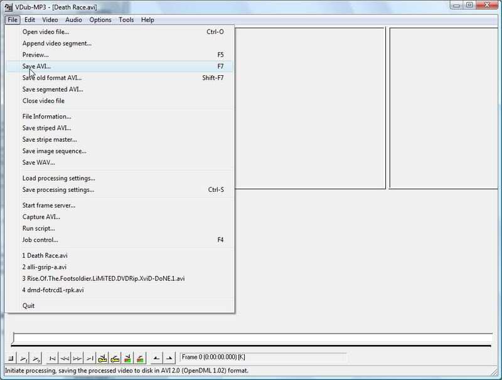Open the Video menu

[50, 20]
